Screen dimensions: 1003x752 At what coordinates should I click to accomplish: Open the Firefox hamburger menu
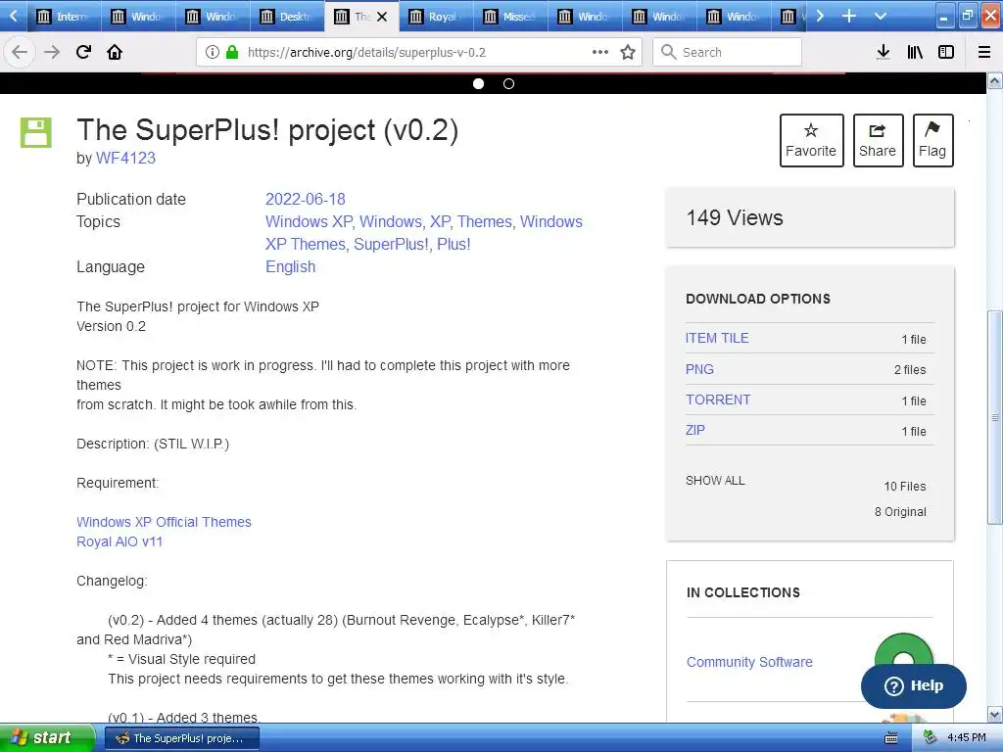click(x=984, y=52)
